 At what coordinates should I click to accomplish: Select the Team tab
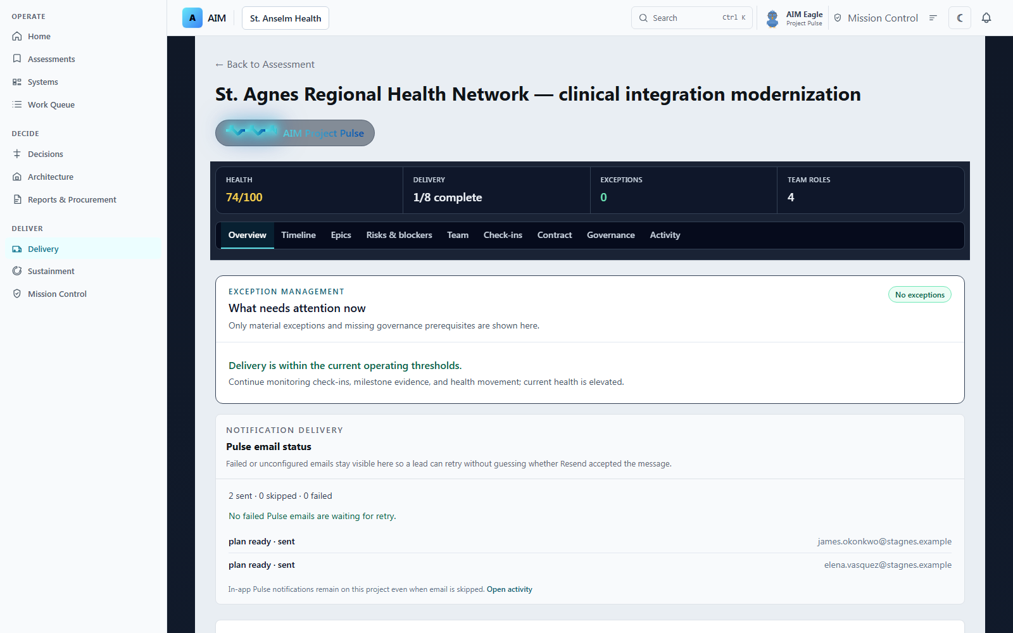tap(458, 235)
